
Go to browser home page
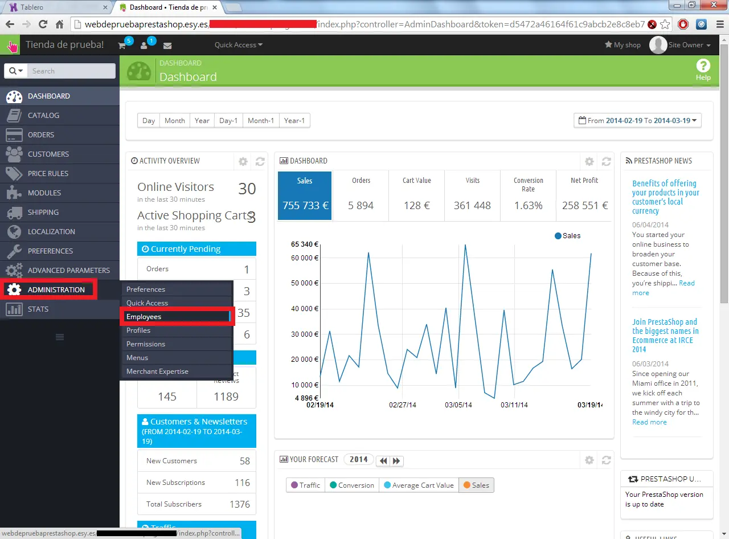[x=59, y=24]
